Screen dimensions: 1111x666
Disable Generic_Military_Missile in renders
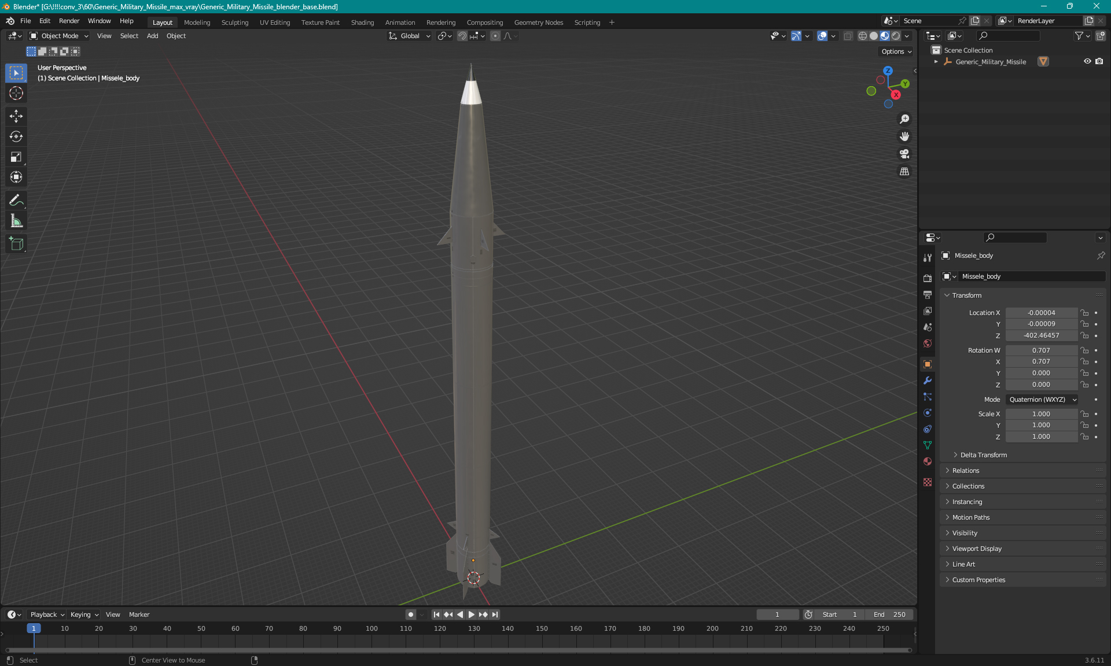(x=1099, y=61)
